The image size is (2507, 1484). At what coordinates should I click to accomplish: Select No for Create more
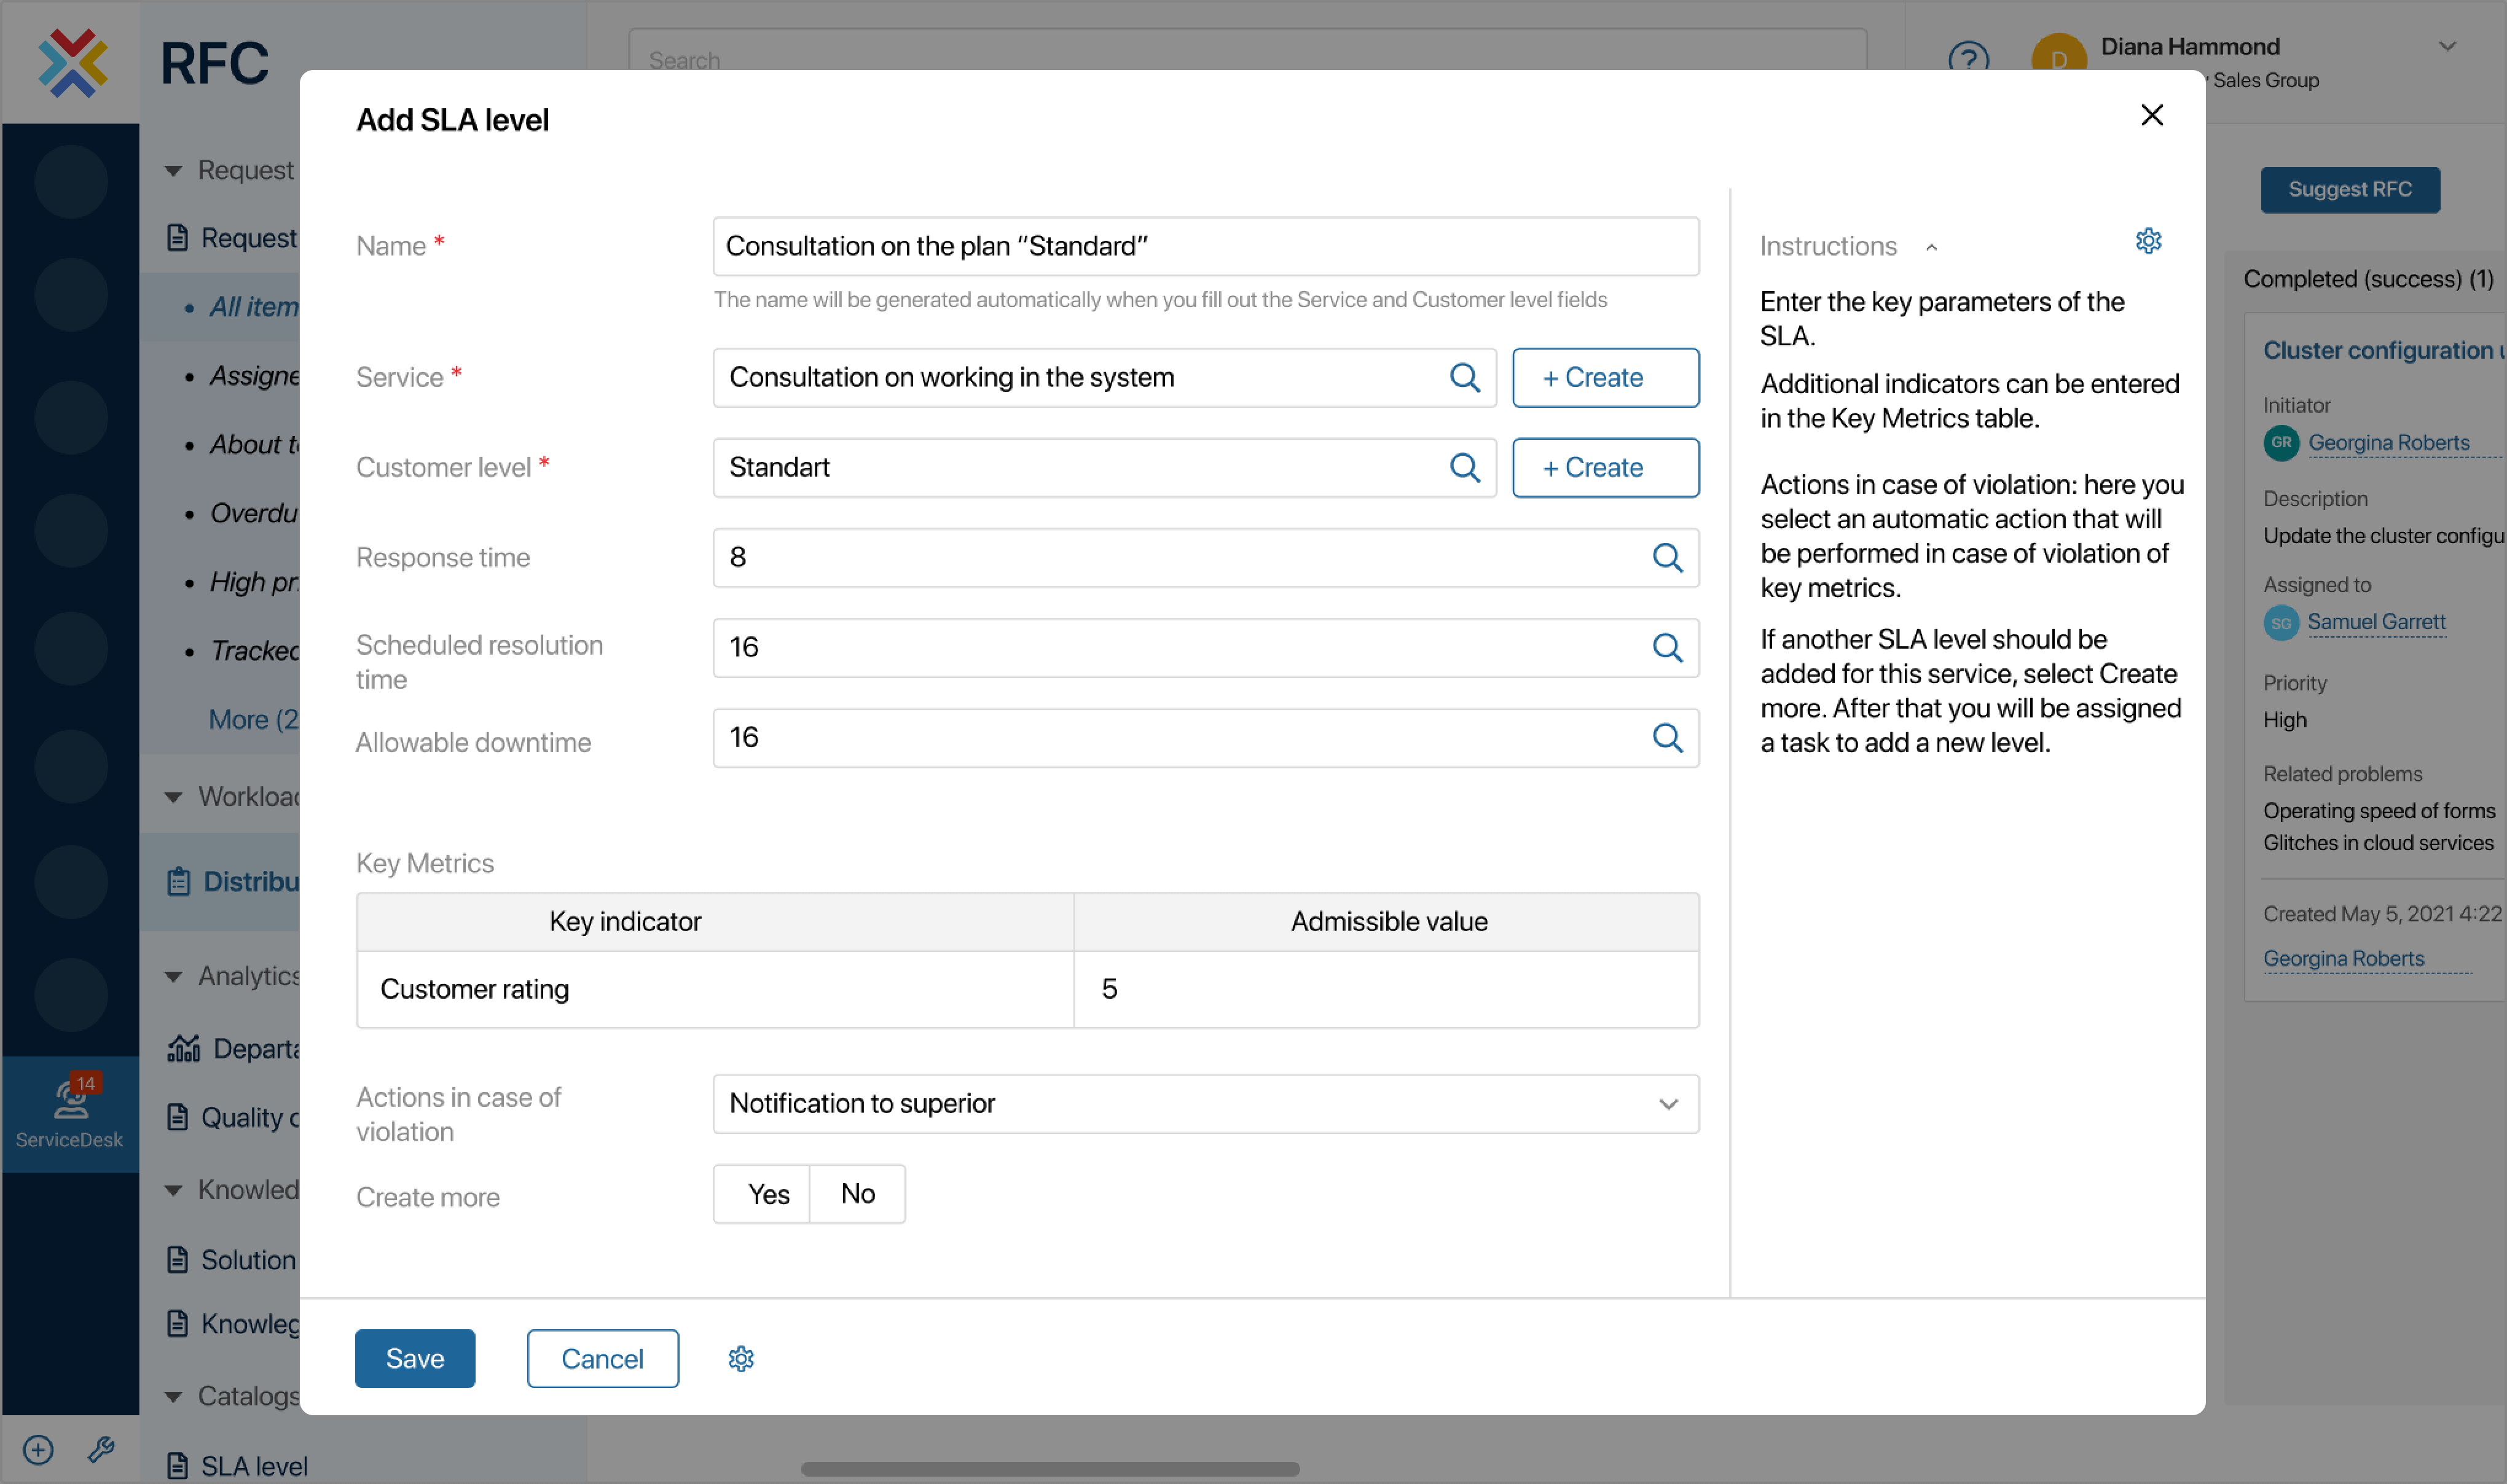pyautogui.click(x=857, y=1193)
